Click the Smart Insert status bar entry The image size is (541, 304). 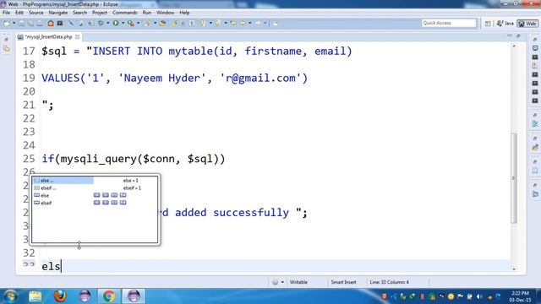[343, 282]
